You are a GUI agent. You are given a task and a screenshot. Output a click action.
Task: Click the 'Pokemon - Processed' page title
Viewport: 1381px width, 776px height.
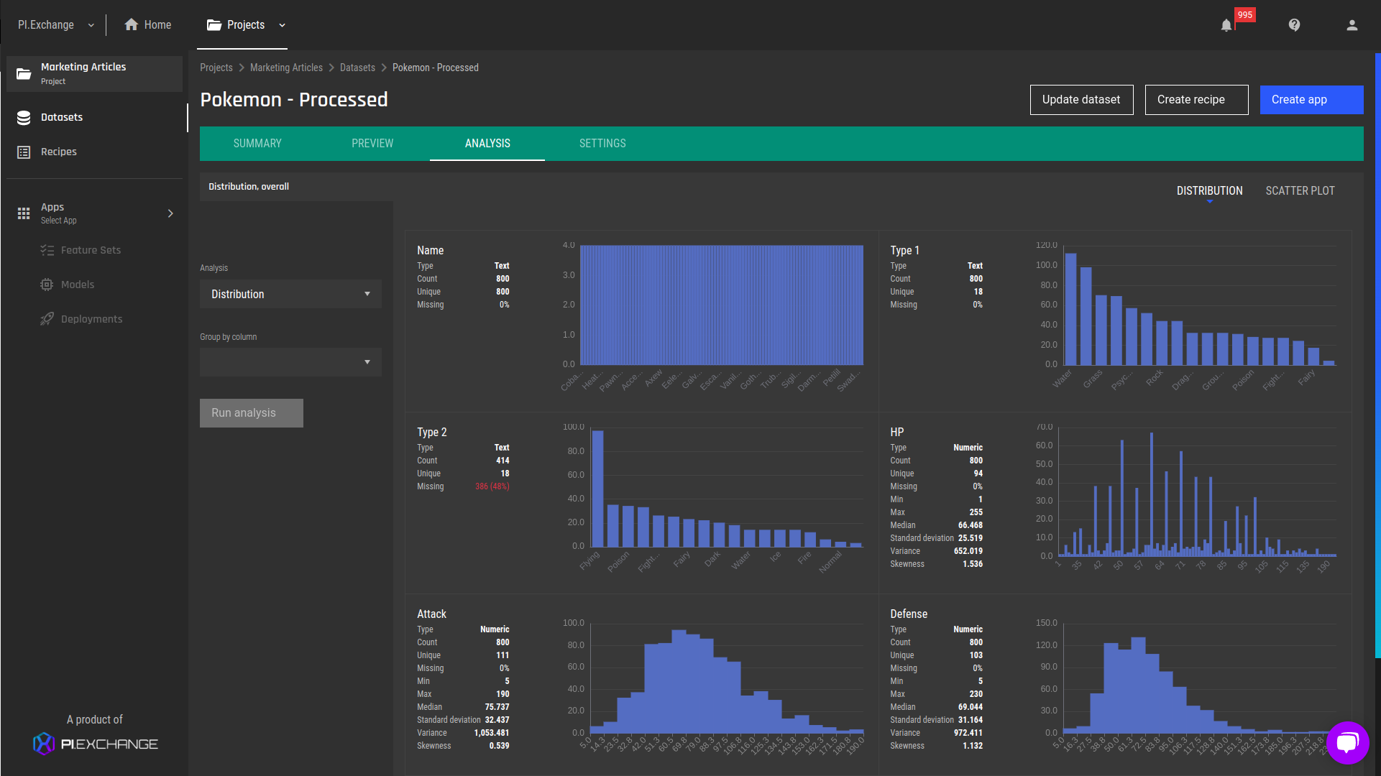(x=294, y=99)
